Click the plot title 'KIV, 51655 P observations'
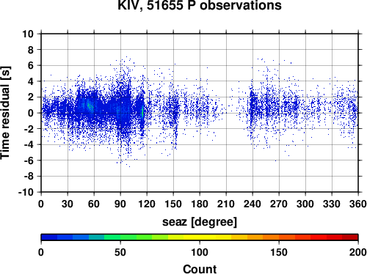This screenshot has height=274, width=367. tap(200, 5)
